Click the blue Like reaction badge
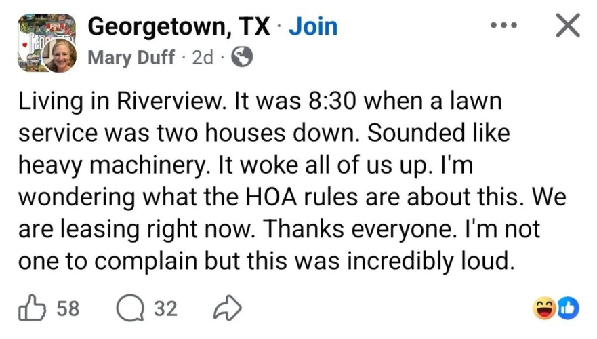The image size is (597, 339). (x=569, y=309)
